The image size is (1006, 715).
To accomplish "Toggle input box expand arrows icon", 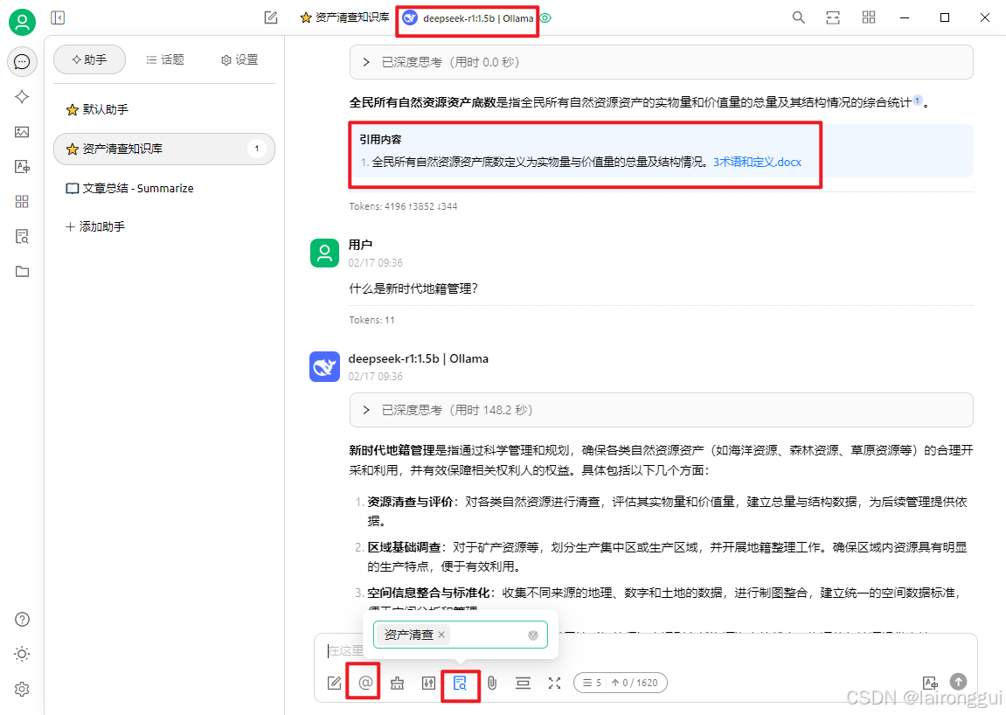I will [554, 683].
